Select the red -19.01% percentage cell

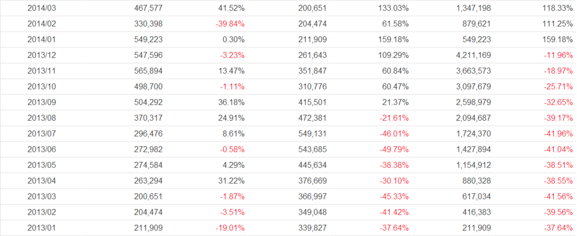(230, 228)
